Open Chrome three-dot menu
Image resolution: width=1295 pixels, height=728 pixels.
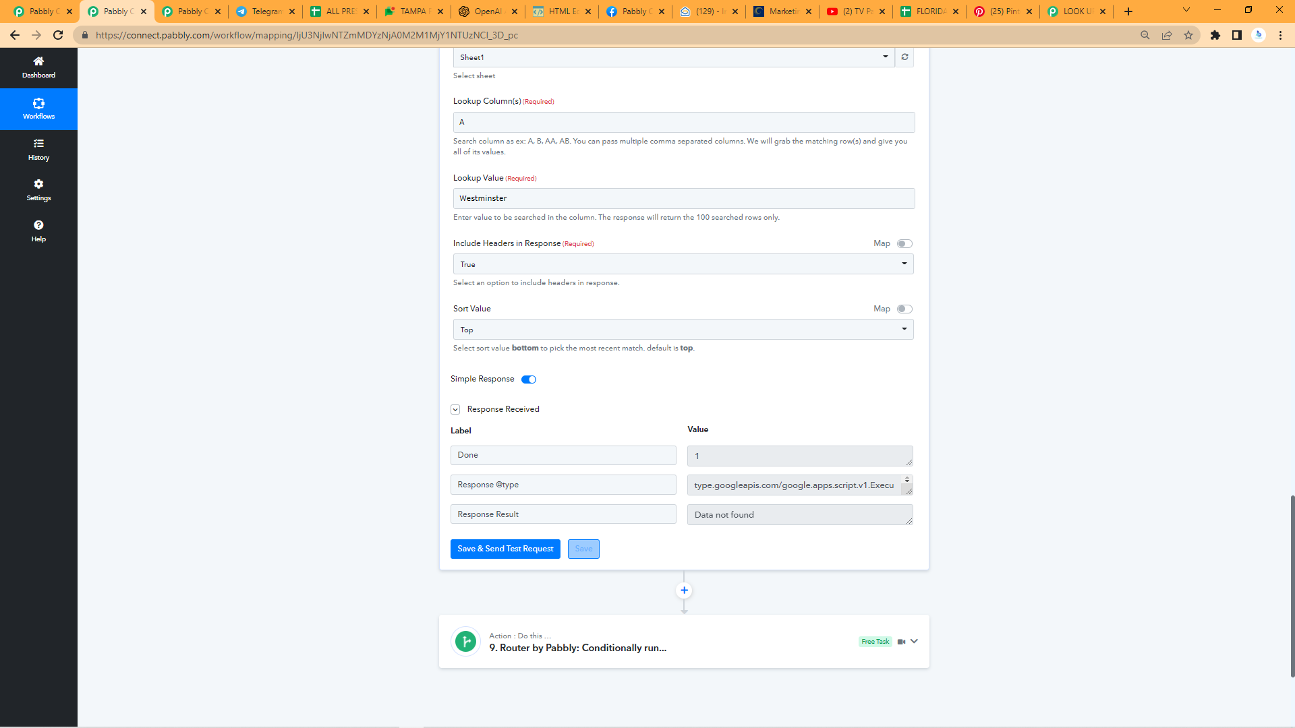(1280, 35)
